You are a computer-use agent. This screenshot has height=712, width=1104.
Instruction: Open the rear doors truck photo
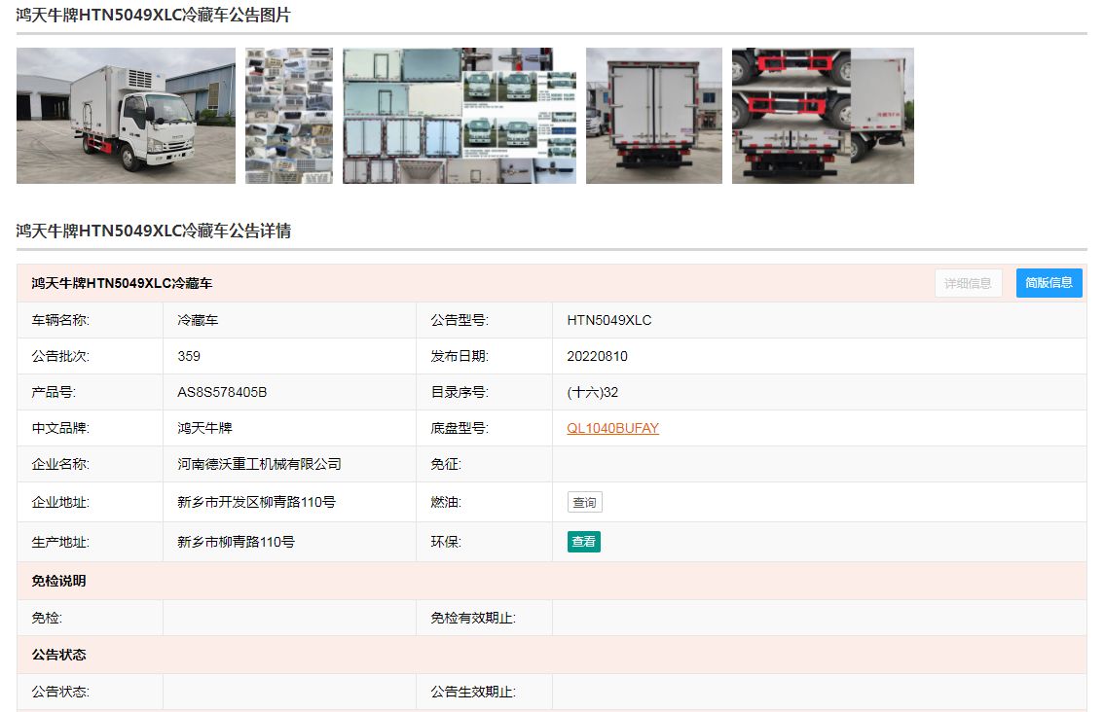[x=653, y=116]
